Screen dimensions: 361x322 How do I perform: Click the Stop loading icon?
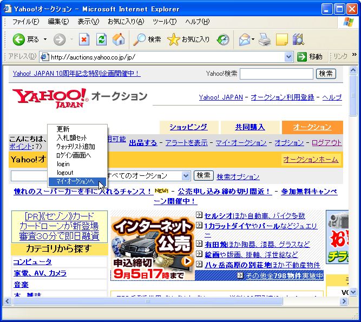tap(84, 40)
